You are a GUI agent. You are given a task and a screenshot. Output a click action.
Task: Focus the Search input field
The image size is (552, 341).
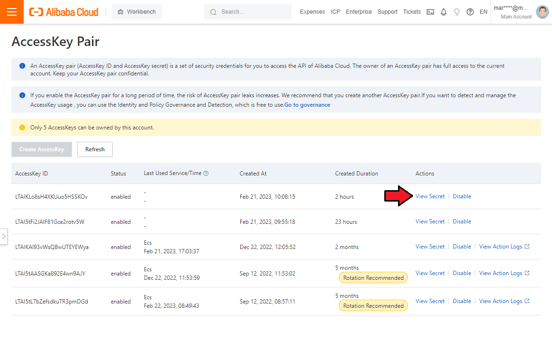[x=248, y=12]
